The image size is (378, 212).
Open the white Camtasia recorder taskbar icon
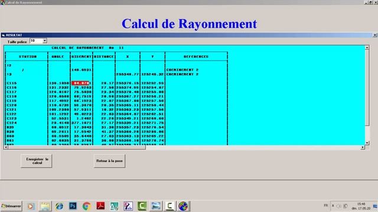coord(170,206)
